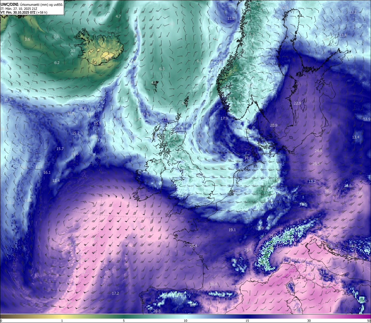Viewport: 371px width, 323px height.
Task: Click the 50 label at the scale end
Action: click(x=369, y=321)
